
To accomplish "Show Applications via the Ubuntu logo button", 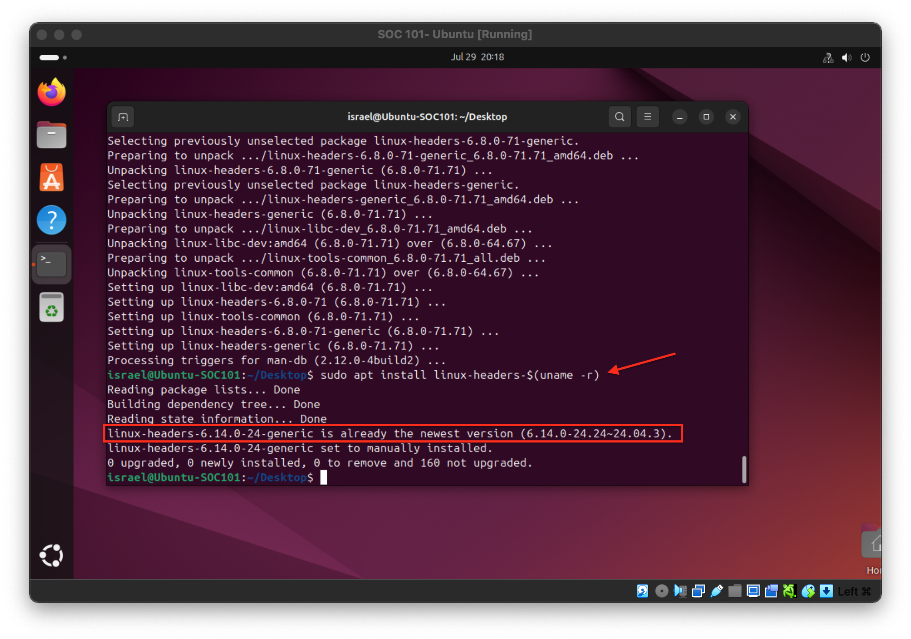I will click(51, 555).
